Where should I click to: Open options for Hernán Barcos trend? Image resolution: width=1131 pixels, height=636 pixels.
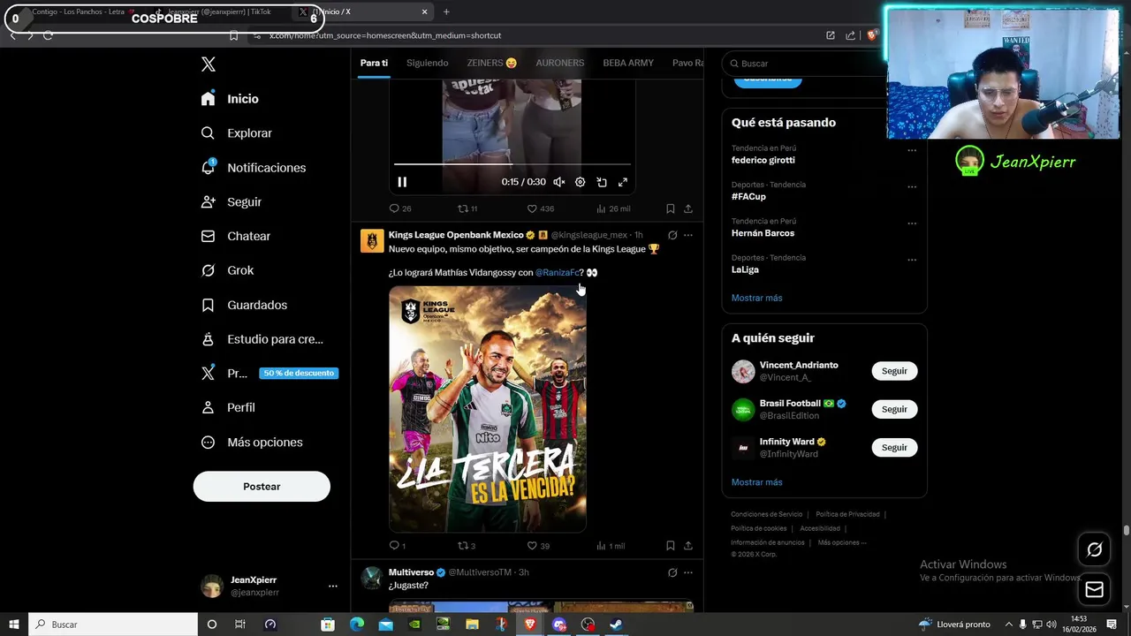912,223
